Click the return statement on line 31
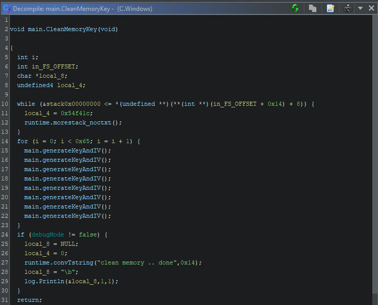Screen dimensions: 378x305 pyautogui.click(x=30, y=300)
